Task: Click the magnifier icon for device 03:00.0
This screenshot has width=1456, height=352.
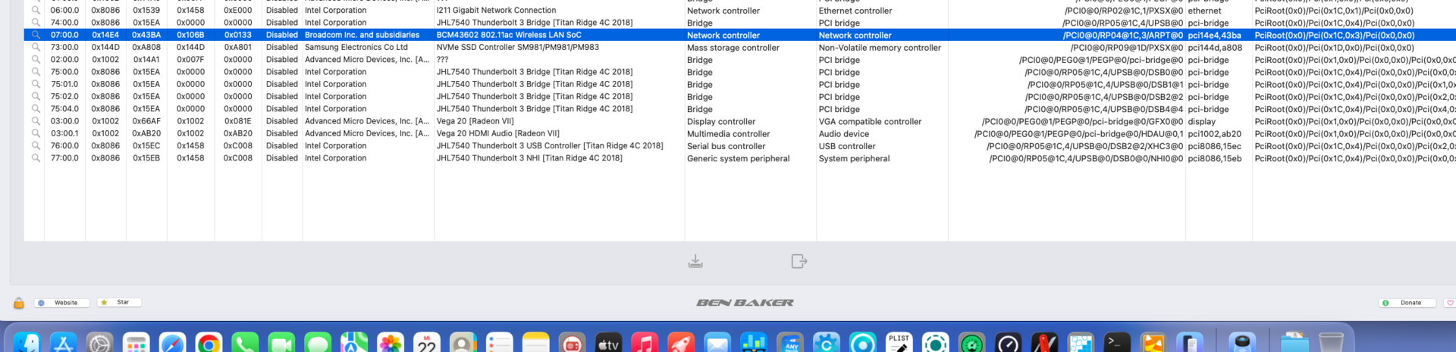Action: (36, 121)
